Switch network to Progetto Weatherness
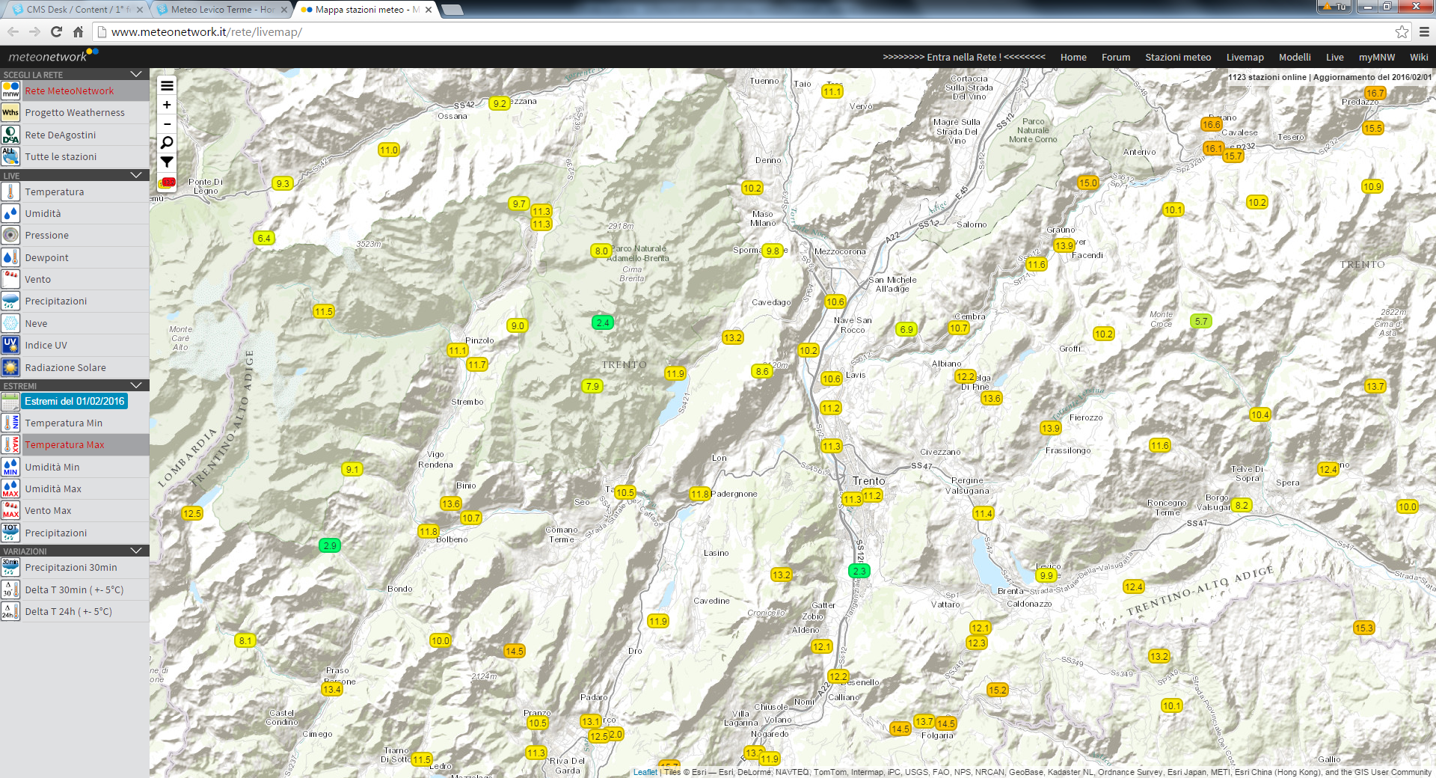This screenshot has height=778, width=1436. (75, 112)
